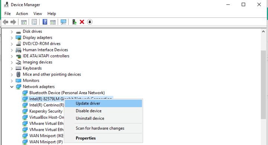Click the red X uninstall device icon

pyautogui.click(x=82, y=22)
